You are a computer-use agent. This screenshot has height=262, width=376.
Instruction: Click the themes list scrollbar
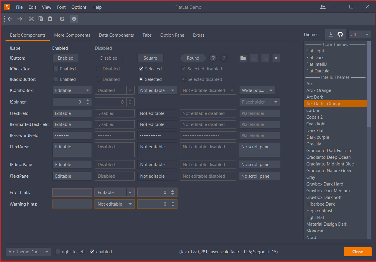click(369, 84)
